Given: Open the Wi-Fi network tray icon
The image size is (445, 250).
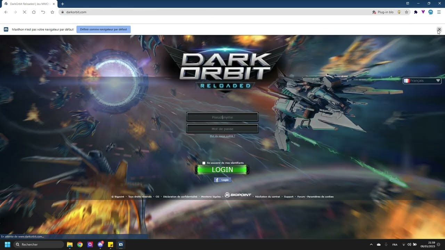Looking at the screenshot, I should [404, 244].
